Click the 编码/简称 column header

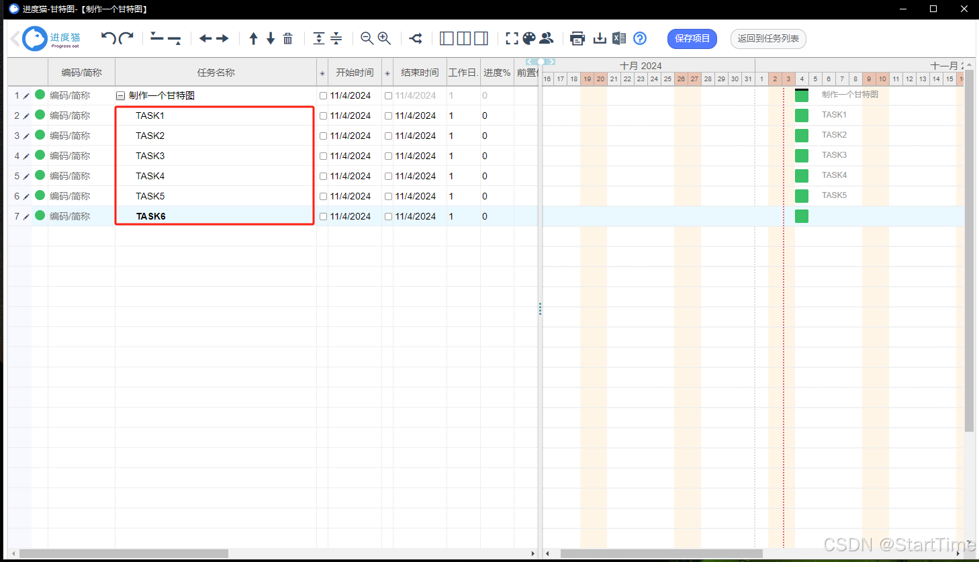(x=82, y=73)
